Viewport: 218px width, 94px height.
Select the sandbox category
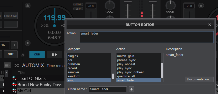point(89,76)
